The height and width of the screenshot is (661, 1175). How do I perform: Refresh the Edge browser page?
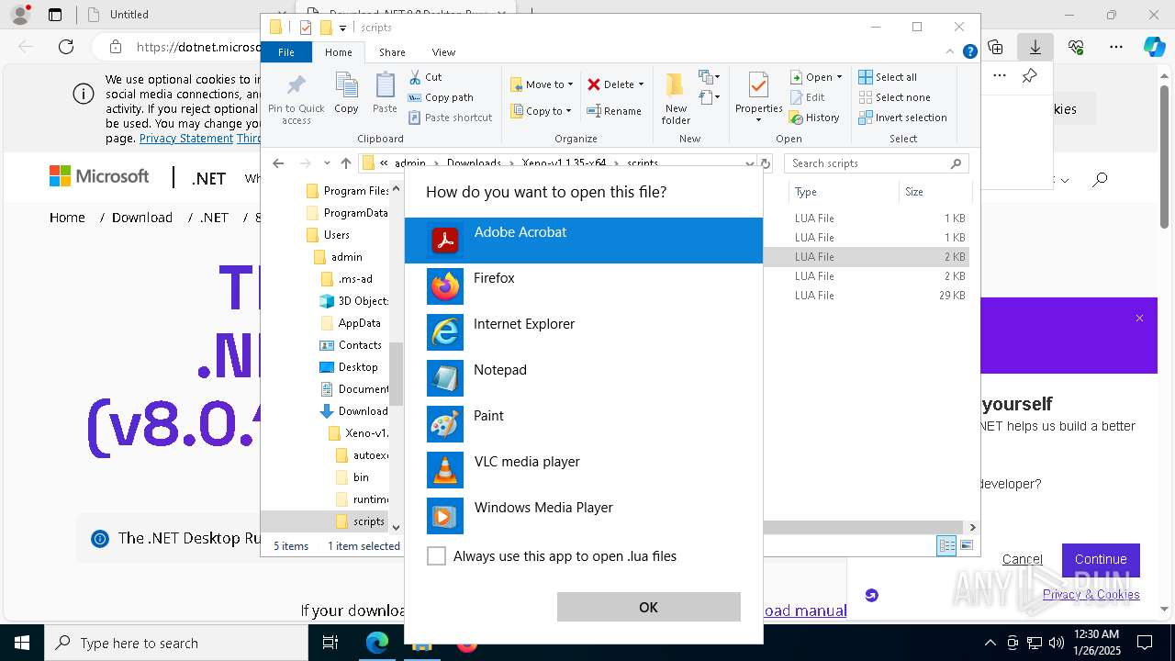[66, 47]
